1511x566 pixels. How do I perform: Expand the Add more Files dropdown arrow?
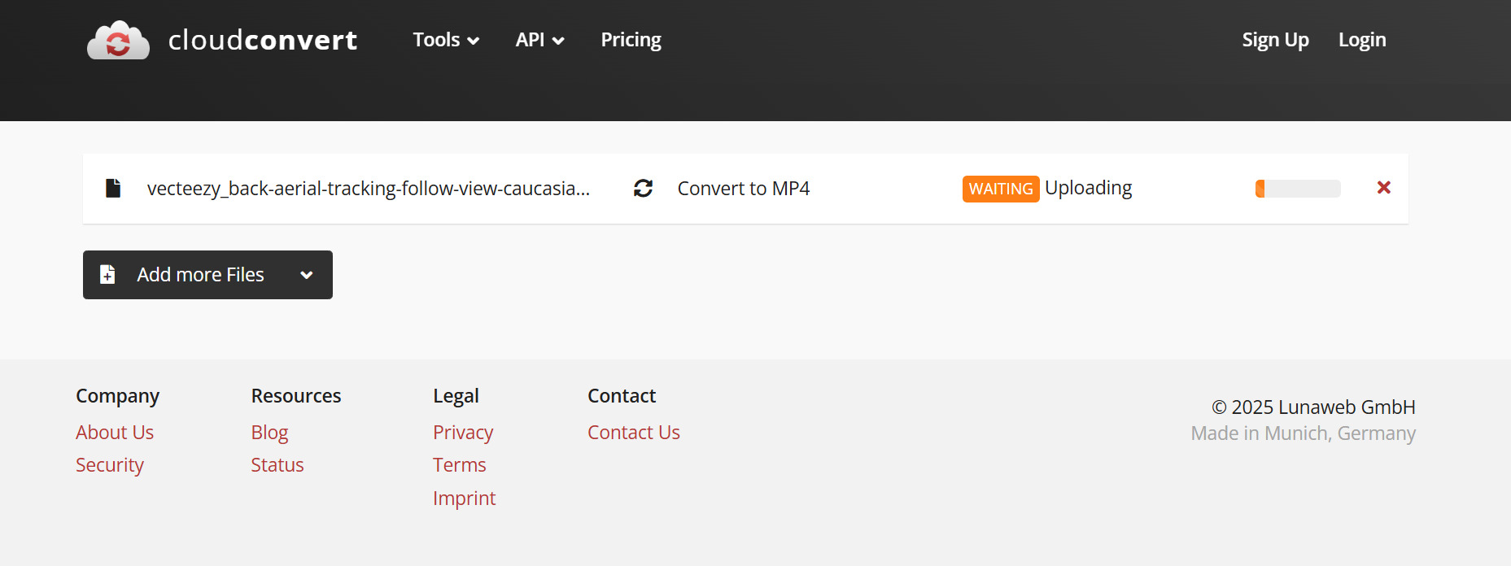307,275
